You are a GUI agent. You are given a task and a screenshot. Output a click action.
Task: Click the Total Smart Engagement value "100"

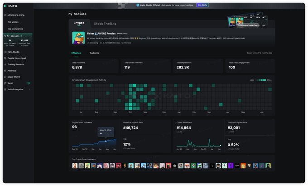232,67
